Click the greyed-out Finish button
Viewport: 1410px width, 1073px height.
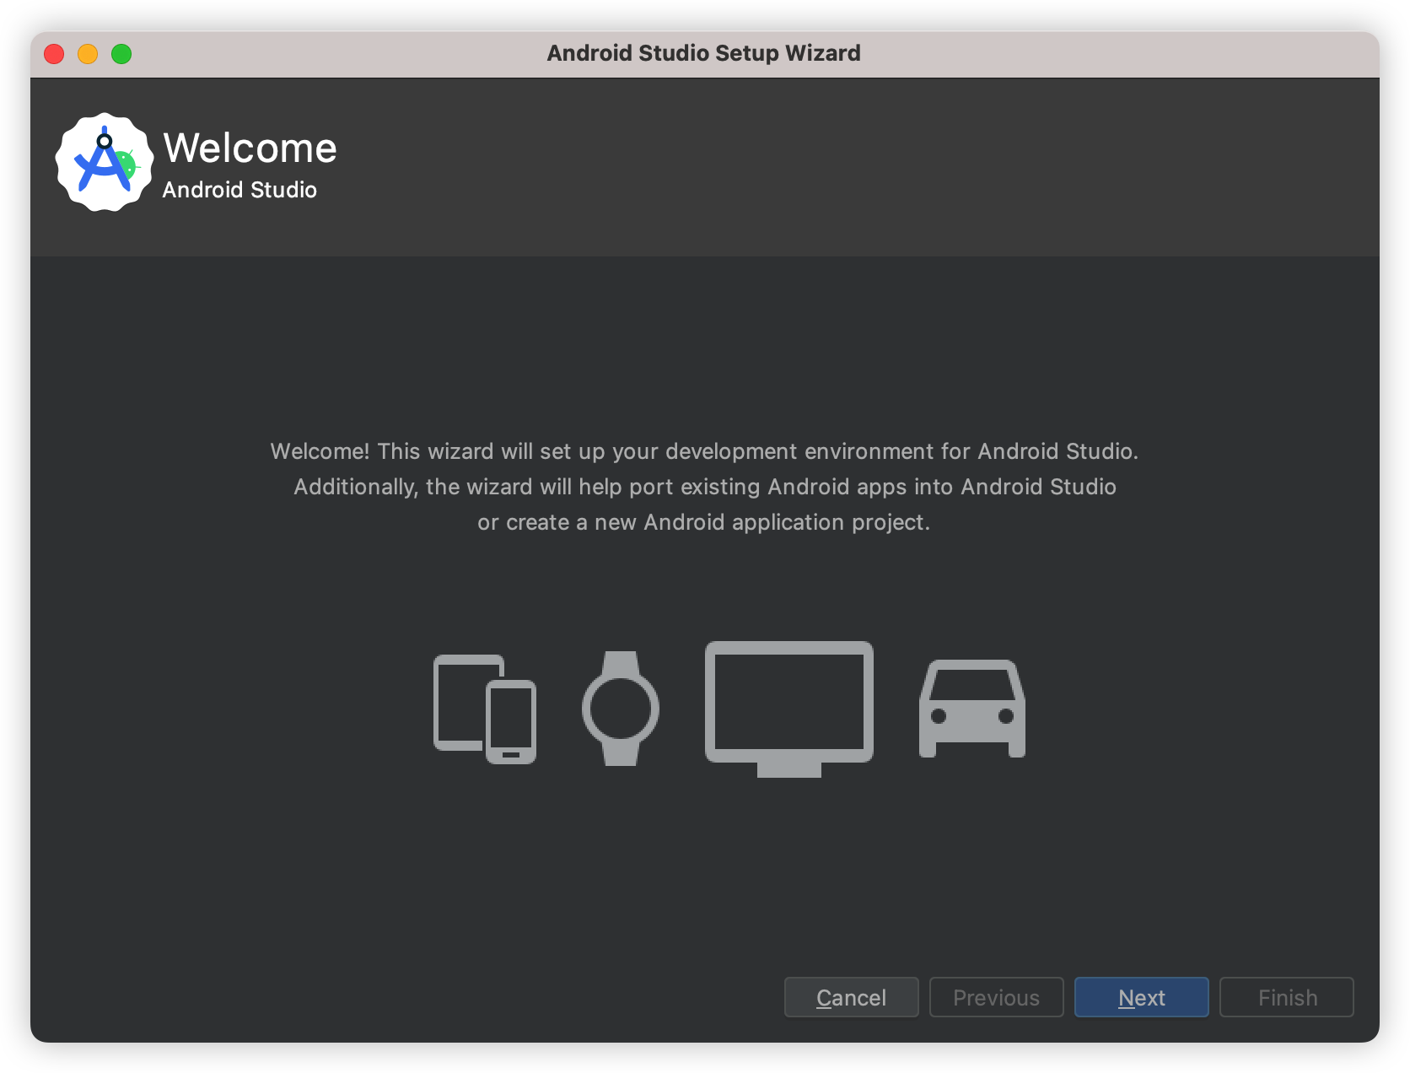[1286, 997]
